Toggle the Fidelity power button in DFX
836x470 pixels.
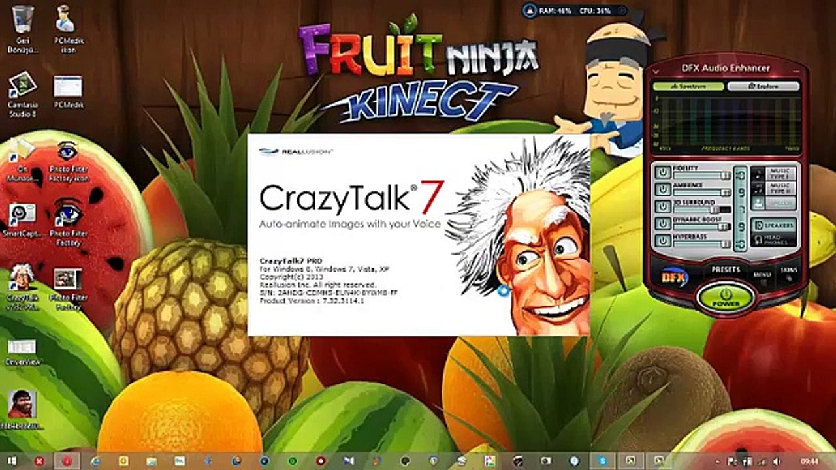coord(662,172)
